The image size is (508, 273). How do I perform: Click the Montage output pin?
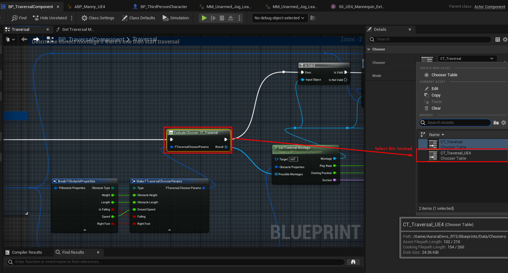(x=335, y=159)
